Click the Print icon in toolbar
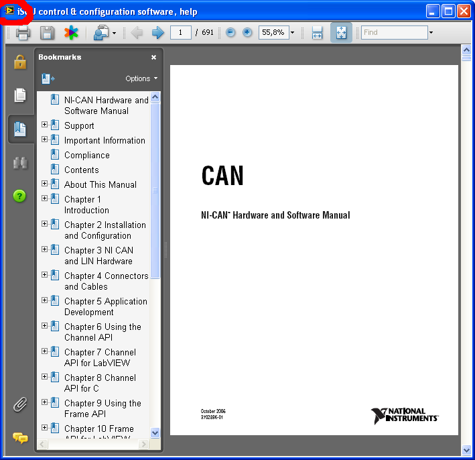 [23, 32]
